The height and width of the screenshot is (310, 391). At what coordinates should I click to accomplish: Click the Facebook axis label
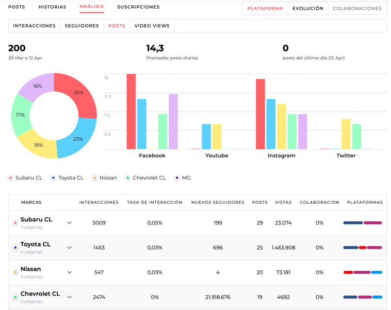pyautogui.click(x=152, y=156)
